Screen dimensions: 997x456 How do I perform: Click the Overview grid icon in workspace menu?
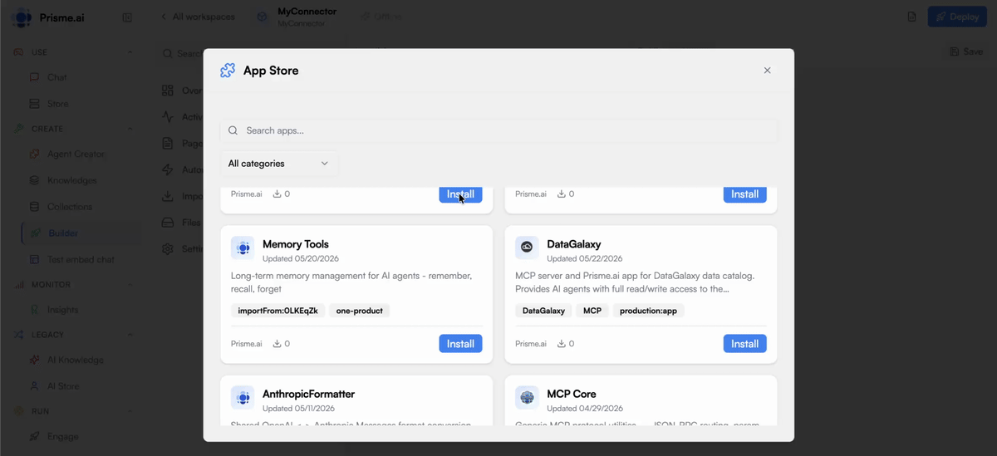click(x=168, y=91)
